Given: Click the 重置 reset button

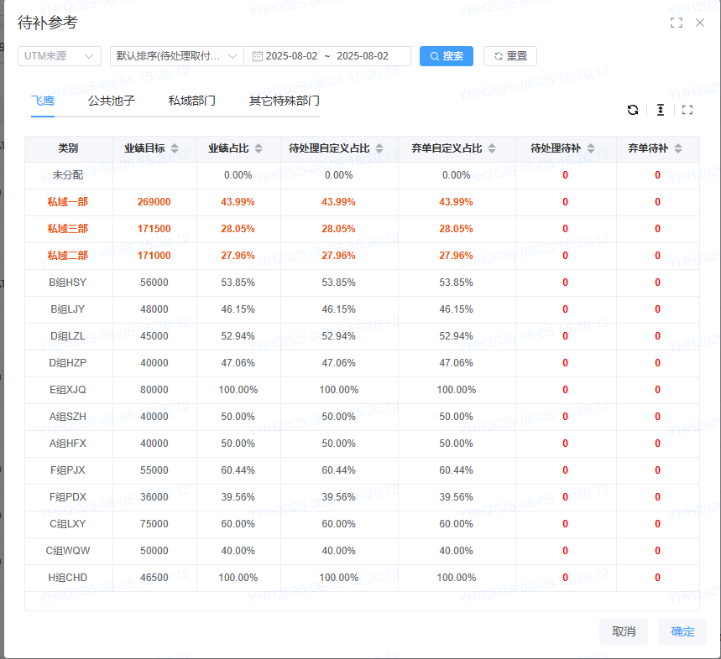Looking at the screenshot, I should tap(510, 56).
